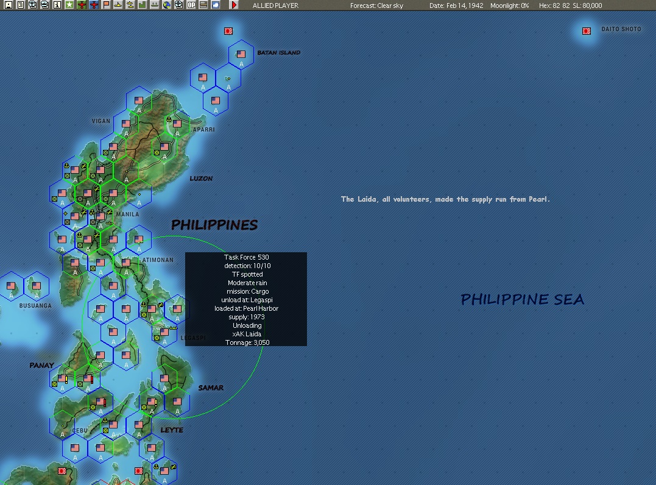Click the cloud weather toolbar icon
The image size is (656, 485).
tap(216, 5)
